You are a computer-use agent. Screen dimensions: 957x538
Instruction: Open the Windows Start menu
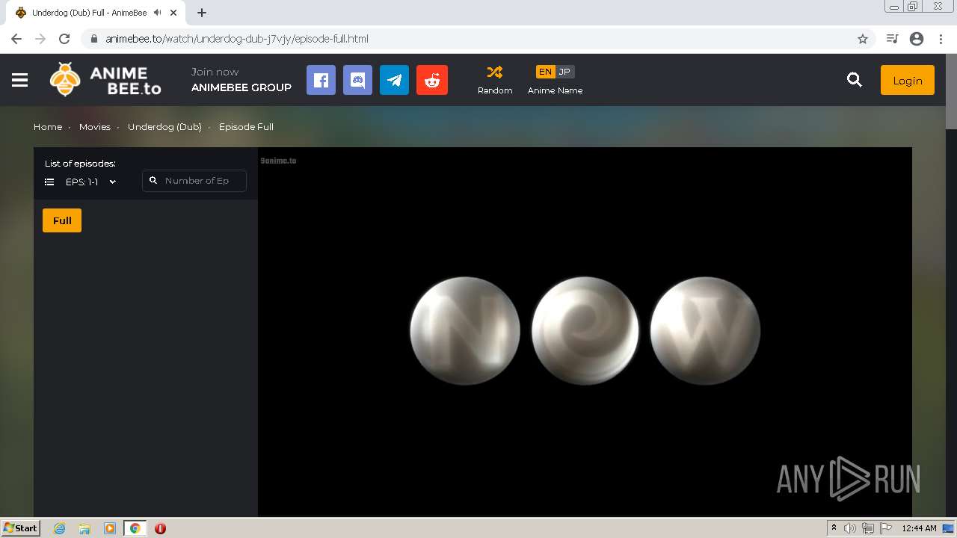[21, 528]
